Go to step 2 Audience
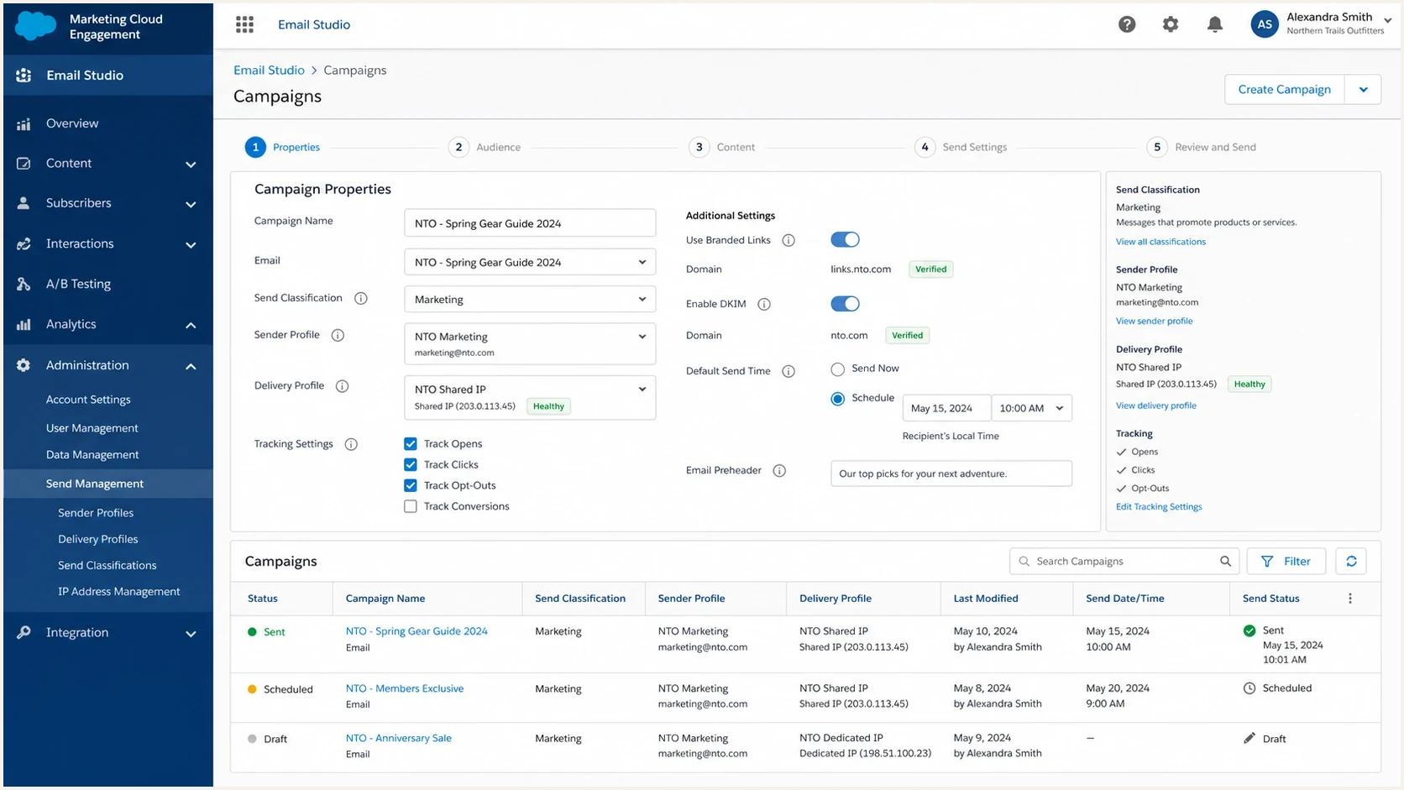The image size is (1404, 790). (x=485, y=147)
